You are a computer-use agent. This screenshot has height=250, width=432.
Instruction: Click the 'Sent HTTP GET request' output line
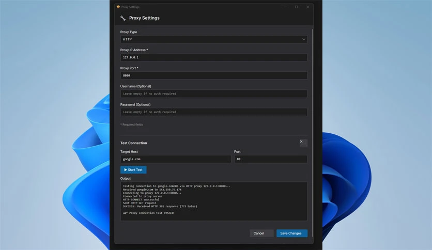point(140,203)
